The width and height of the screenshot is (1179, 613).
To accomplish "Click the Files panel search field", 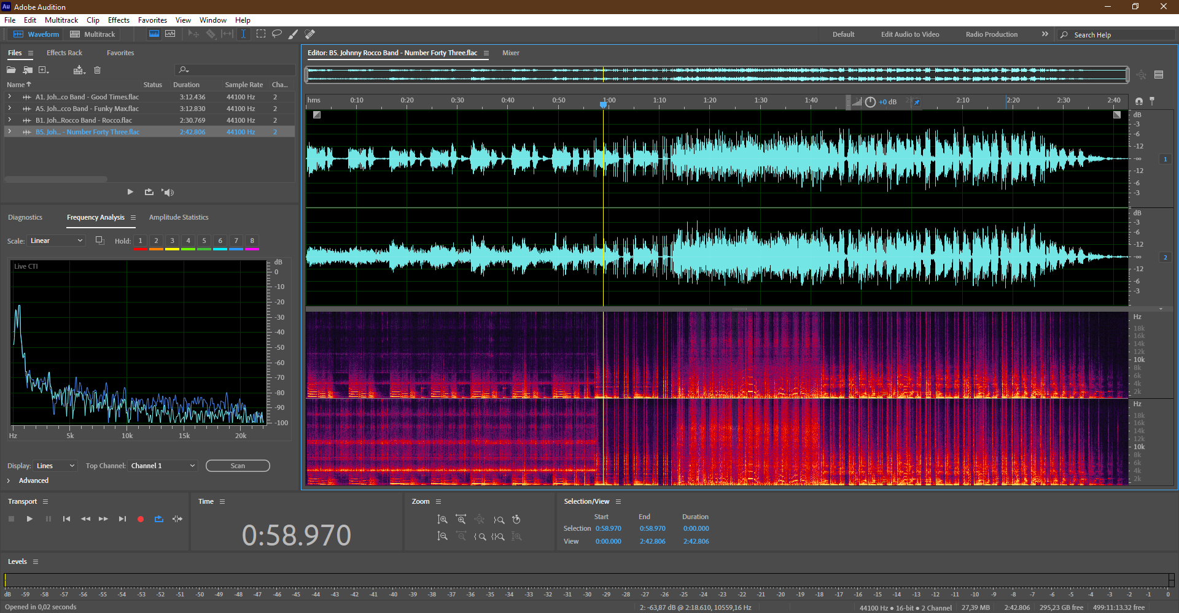I will point(235,70).
